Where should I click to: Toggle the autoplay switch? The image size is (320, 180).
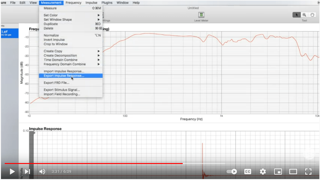232,172
